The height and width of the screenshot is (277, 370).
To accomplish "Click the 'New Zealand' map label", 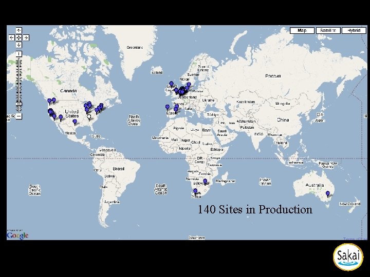I will coord(350,204).
